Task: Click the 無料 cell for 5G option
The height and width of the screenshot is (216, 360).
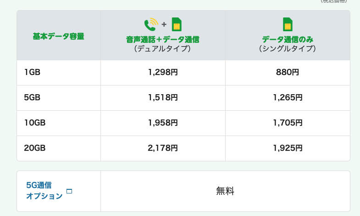Action: pyautogui.click(x=225, y=191)
